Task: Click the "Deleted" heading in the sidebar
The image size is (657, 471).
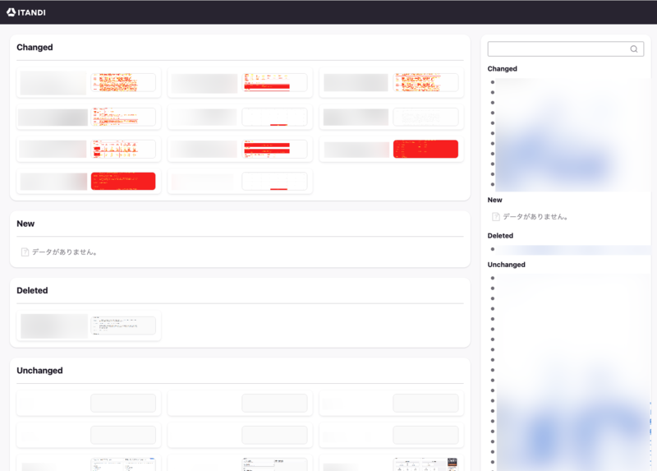Action: pos(500,236)
